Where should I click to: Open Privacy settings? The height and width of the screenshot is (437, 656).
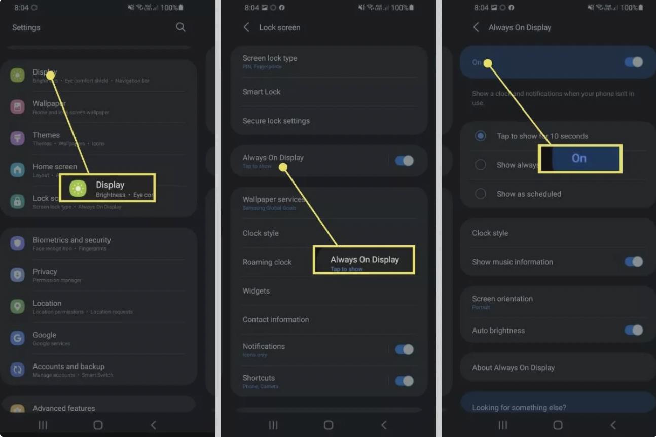point(98,275)
